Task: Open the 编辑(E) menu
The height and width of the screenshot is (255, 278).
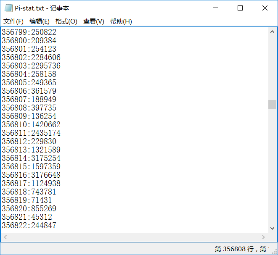Action: tap(40, 21)
